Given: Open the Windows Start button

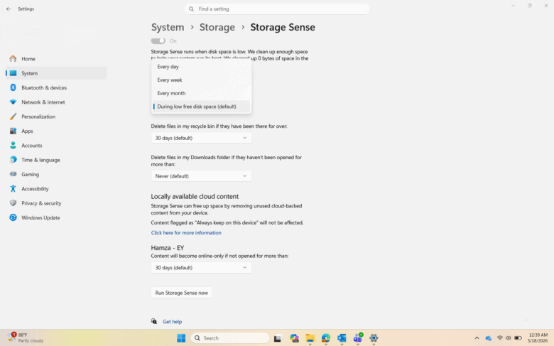Looking at the screenshot, I should point(181,338).
